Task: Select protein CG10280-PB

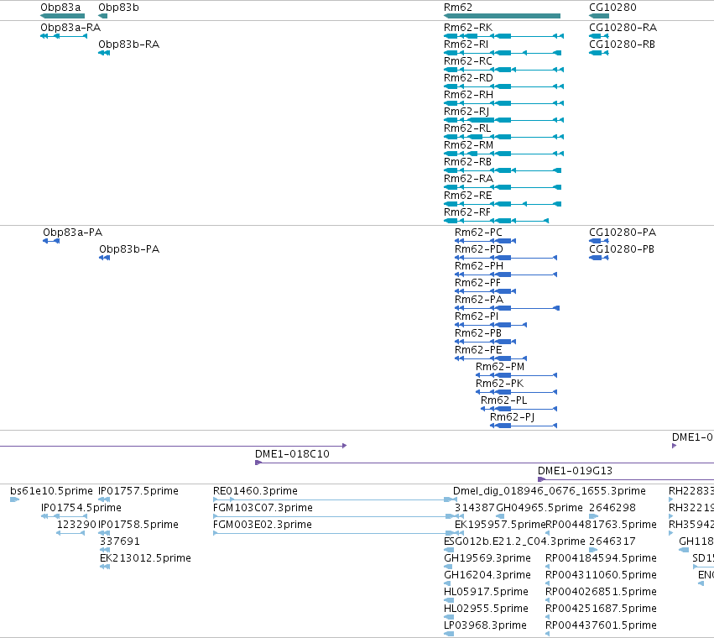Action: (x=599, y=258)
